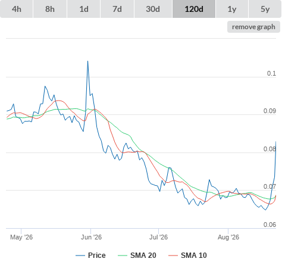Click the Aug '26 axis label
This screenshot has width=282, height=271.
pos(228,237)
